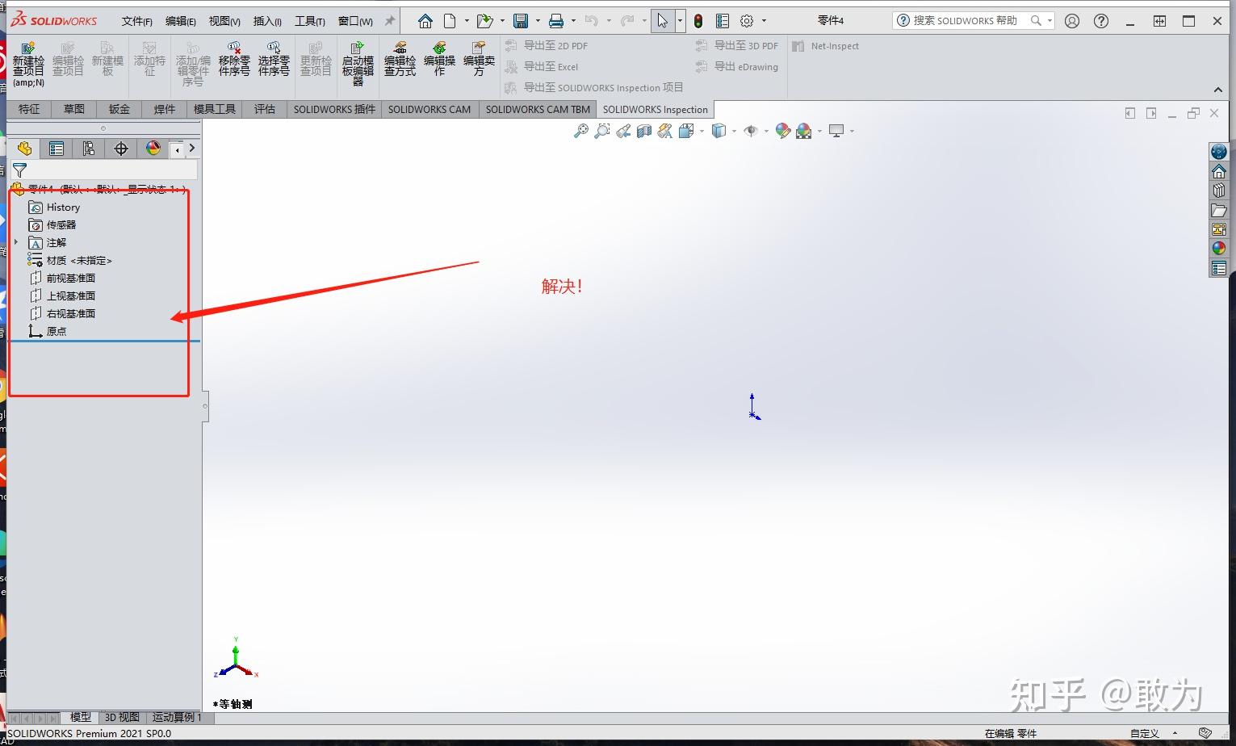The image size is (1236, 746).
Task: Pin the menu bar with pushpin
Action: pyautogui.click(x=390, y=21)
